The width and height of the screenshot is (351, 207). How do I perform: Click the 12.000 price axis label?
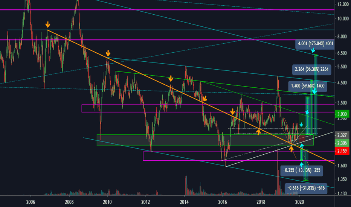(x=343, y=4)
